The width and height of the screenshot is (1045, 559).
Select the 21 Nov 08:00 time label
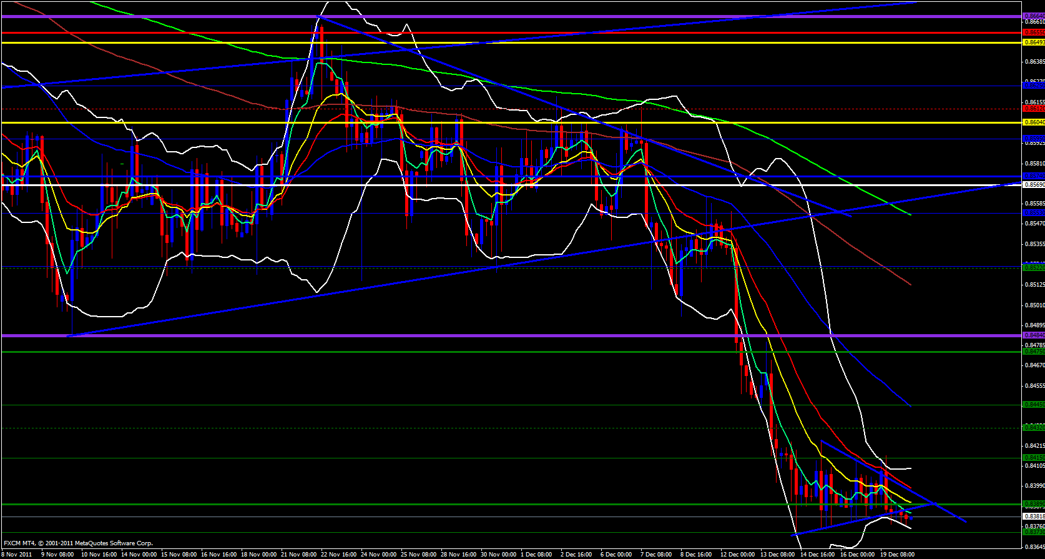click(x=300, y=554)
